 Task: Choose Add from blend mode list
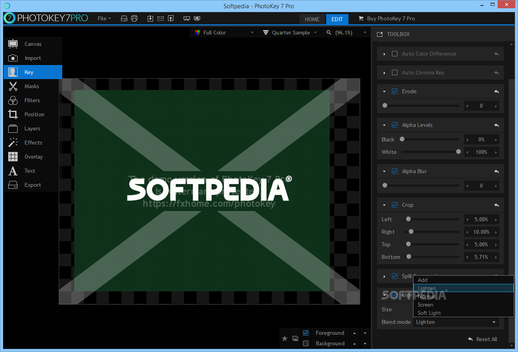(464, 280)
